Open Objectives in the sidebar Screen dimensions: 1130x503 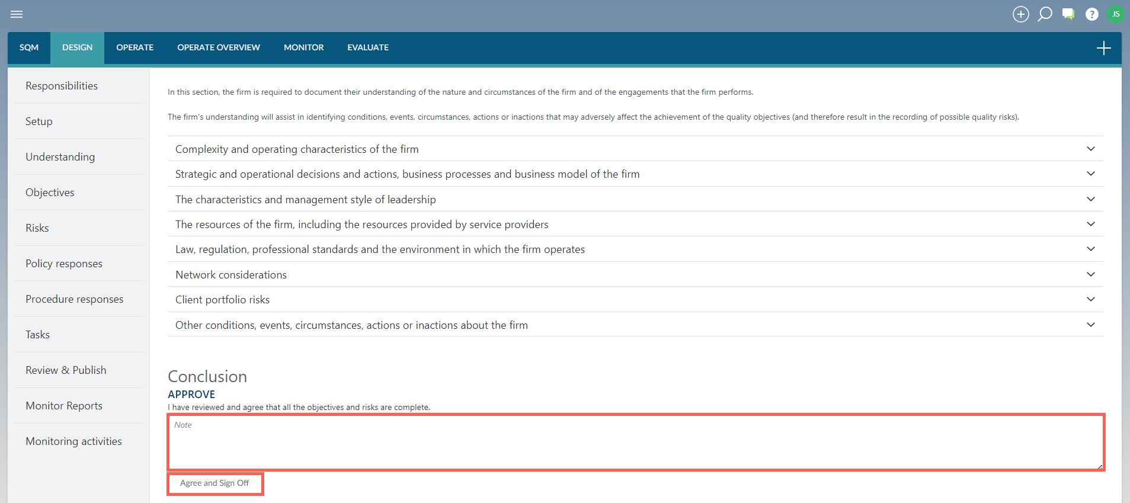point(79,193)
